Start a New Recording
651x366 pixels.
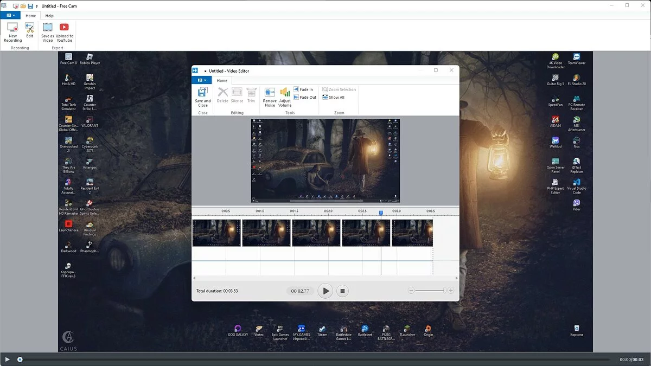[12, 32]
